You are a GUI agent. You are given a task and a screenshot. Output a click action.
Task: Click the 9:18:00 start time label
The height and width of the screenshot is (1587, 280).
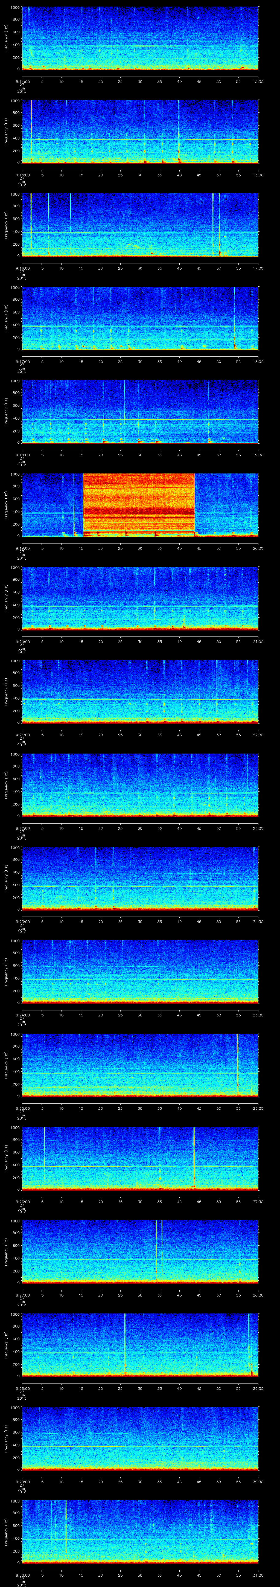click(23, 455)
